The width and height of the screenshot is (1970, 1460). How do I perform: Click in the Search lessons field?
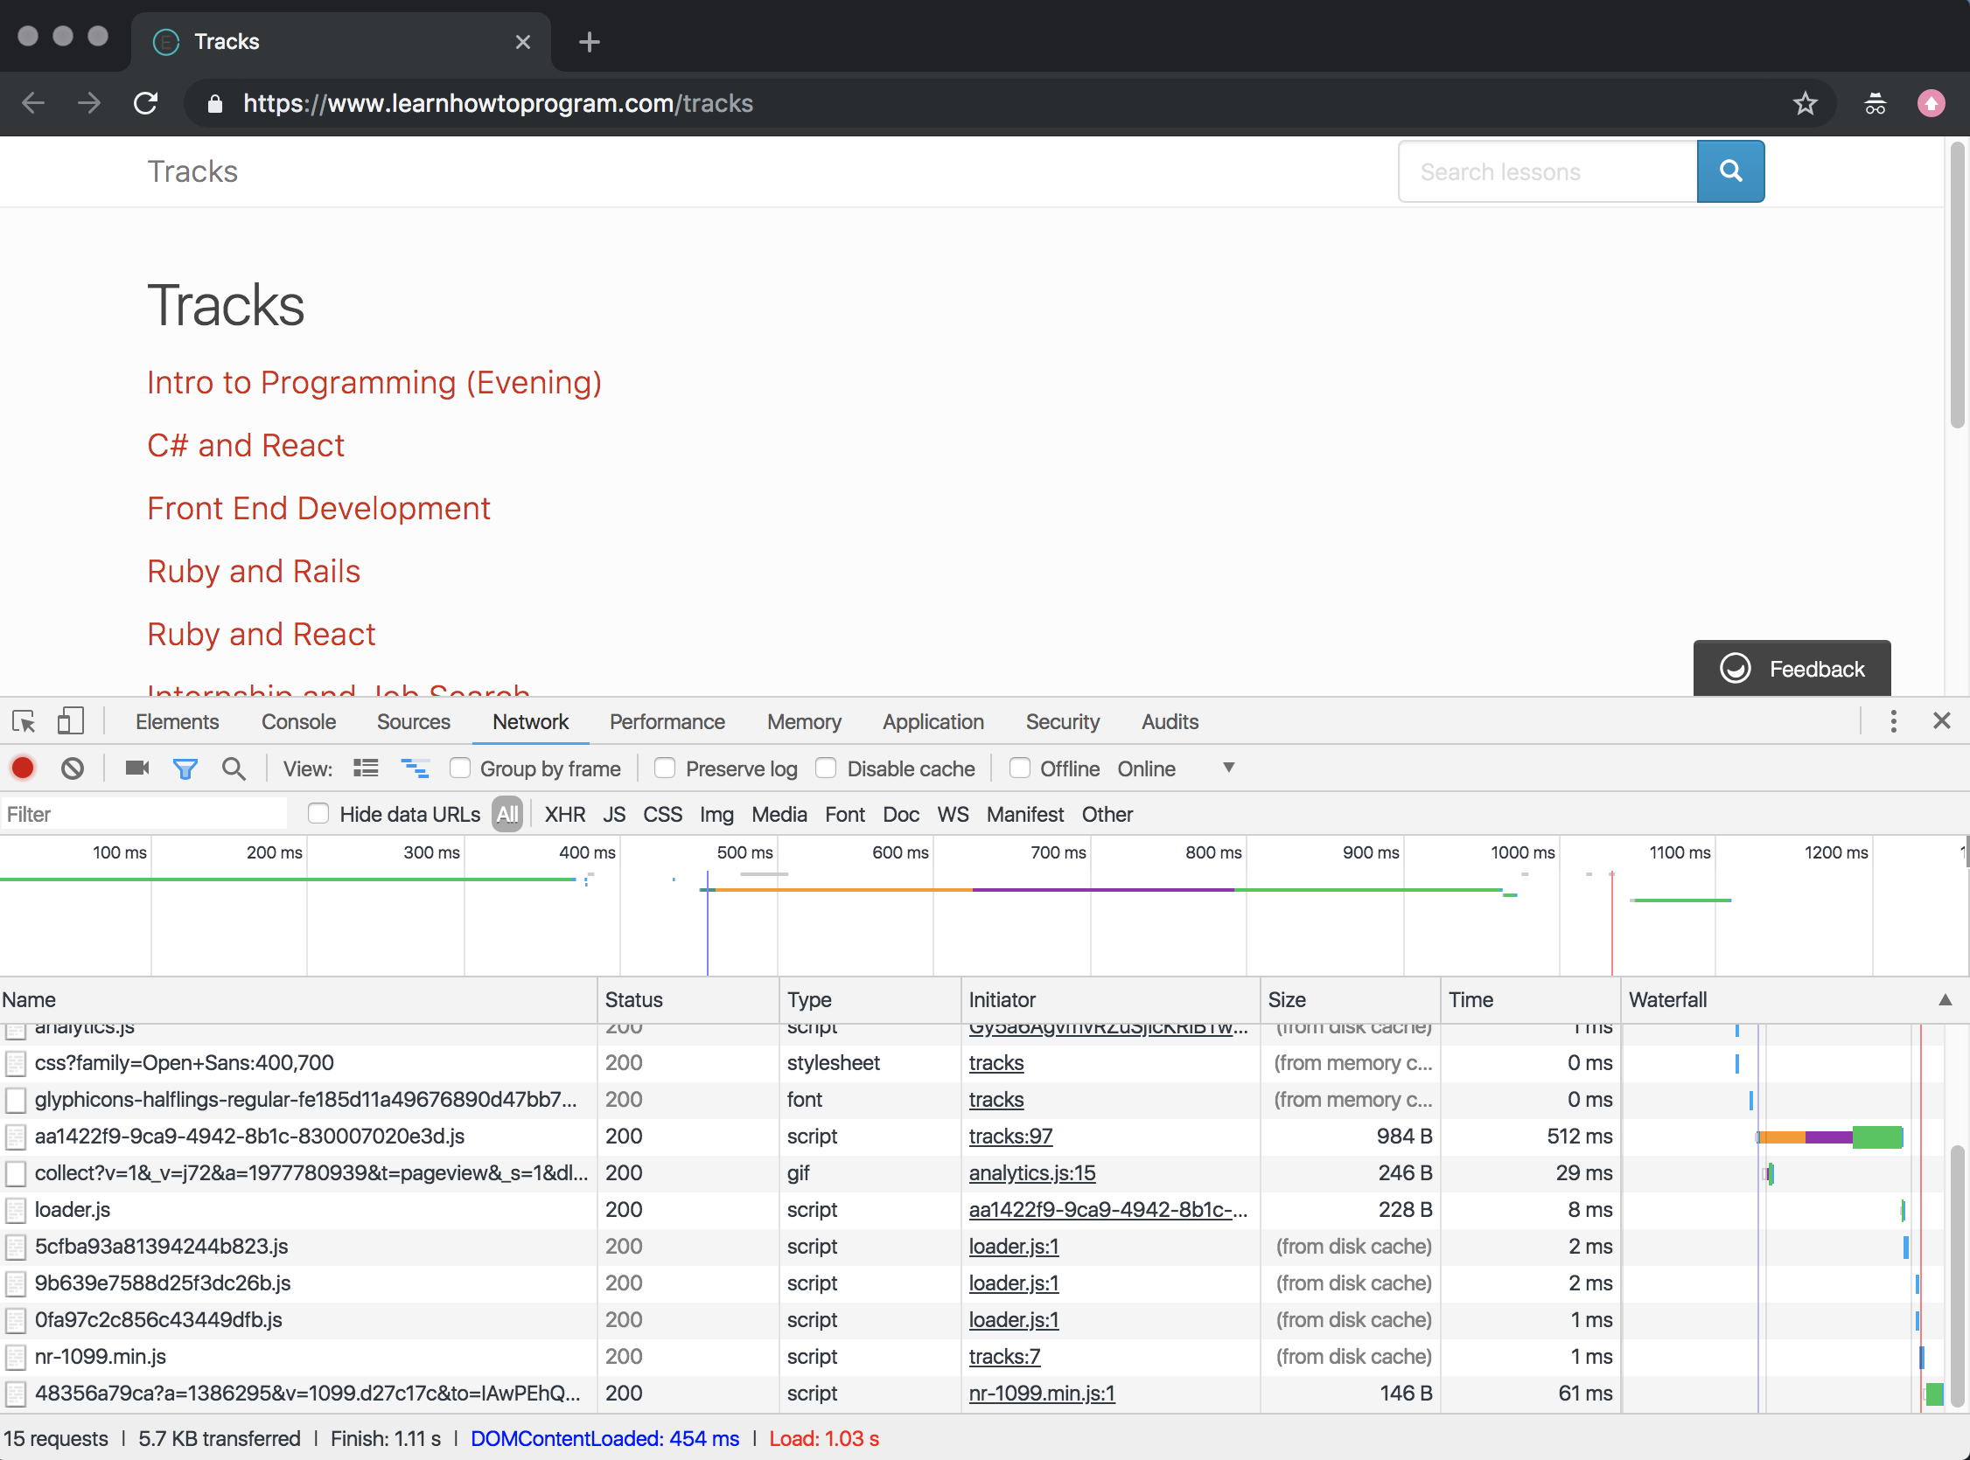1547,171
